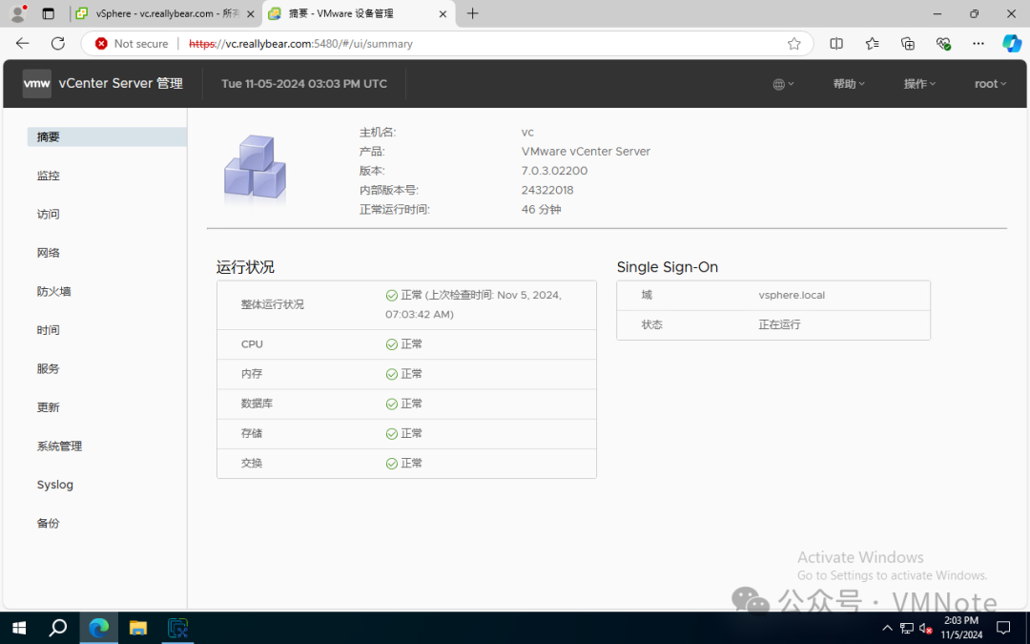Viewport: 1030px width, 644px height.
Task: Open the browser profile icon
Action: 18,13
